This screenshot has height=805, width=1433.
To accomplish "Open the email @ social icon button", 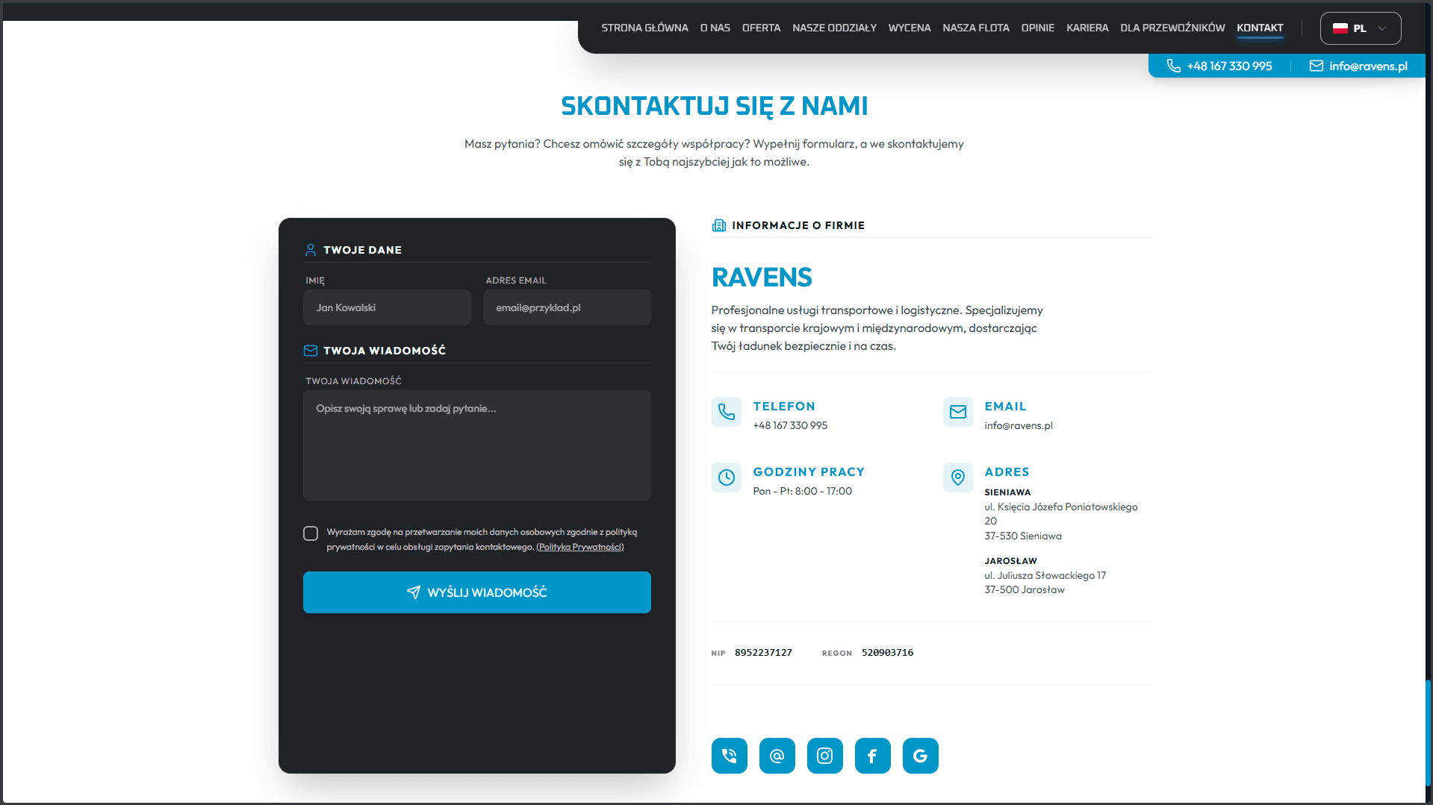I will point(777,756).
